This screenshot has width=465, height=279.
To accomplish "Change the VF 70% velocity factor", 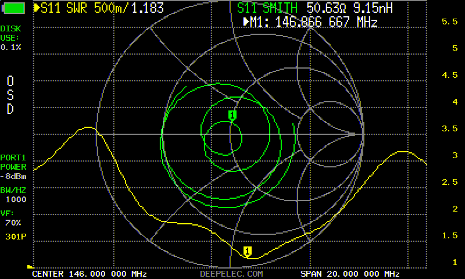I will 11,218.
